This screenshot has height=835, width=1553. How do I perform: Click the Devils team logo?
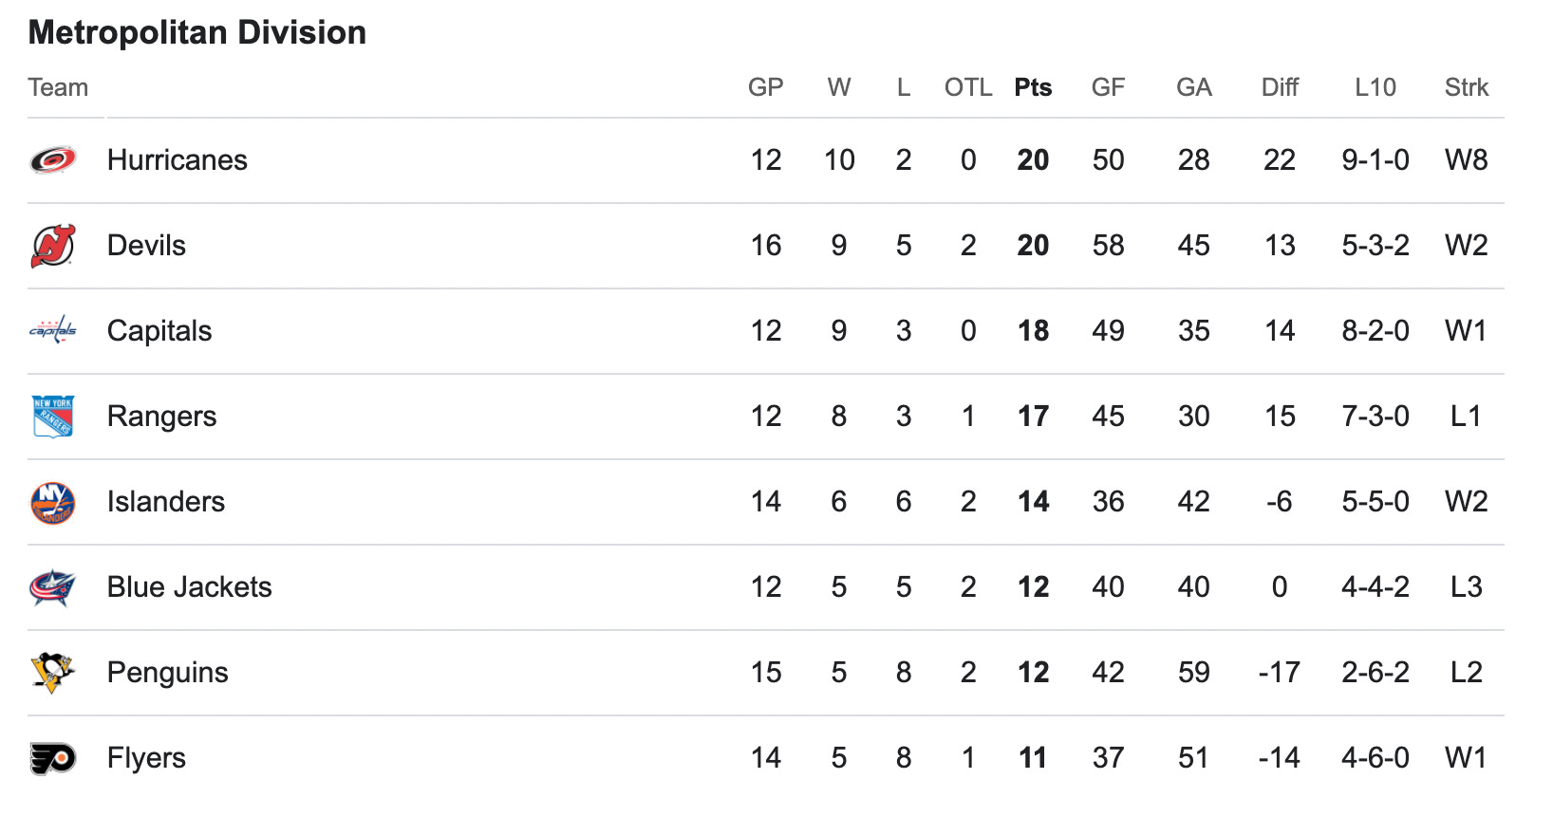click(53, 246)
